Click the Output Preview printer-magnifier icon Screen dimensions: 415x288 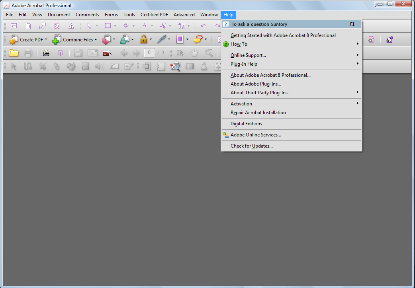click(176, 66)
